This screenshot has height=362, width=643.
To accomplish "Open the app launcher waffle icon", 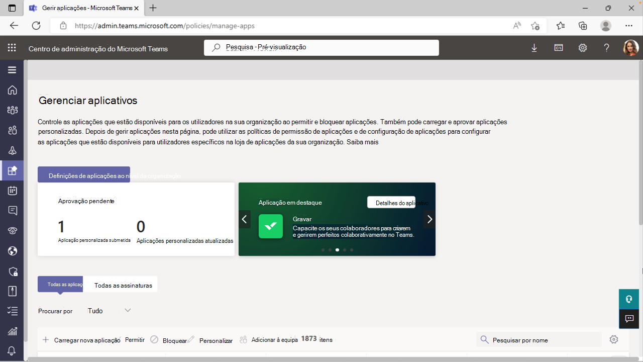I will tap(12, 48).
